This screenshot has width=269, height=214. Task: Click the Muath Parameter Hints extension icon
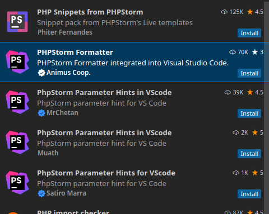tap(17, 142)
